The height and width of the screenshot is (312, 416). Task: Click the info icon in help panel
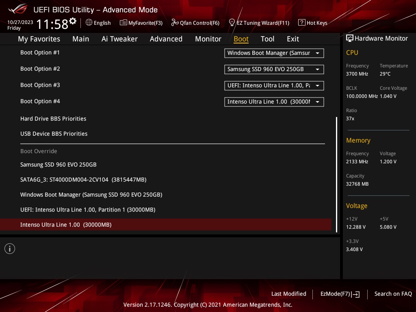10,249
